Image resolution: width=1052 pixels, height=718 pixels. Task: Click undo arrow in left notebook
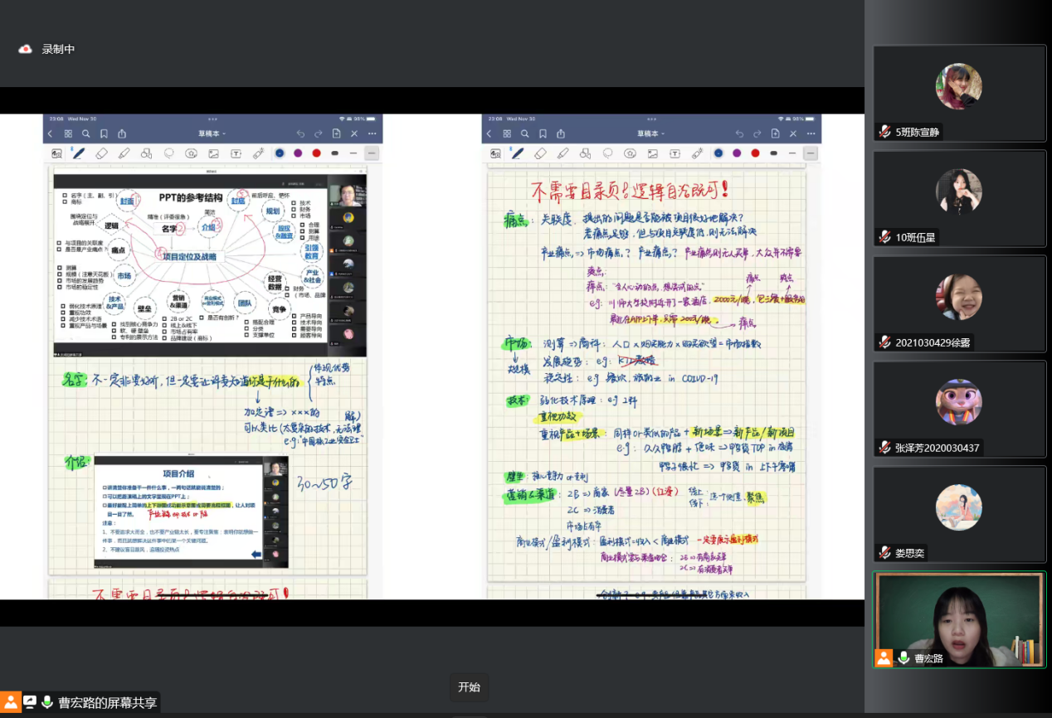300,133
